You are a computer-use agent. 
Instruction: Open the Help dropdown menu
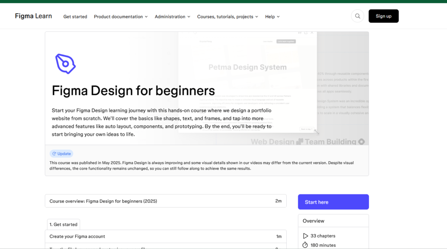(x=272, y=17)
